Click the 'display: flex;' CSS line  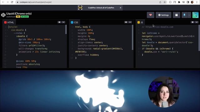pos(86,40)
